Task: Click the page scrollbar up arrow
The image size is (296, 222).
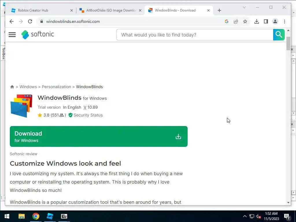Action: [x=288, y=30]
